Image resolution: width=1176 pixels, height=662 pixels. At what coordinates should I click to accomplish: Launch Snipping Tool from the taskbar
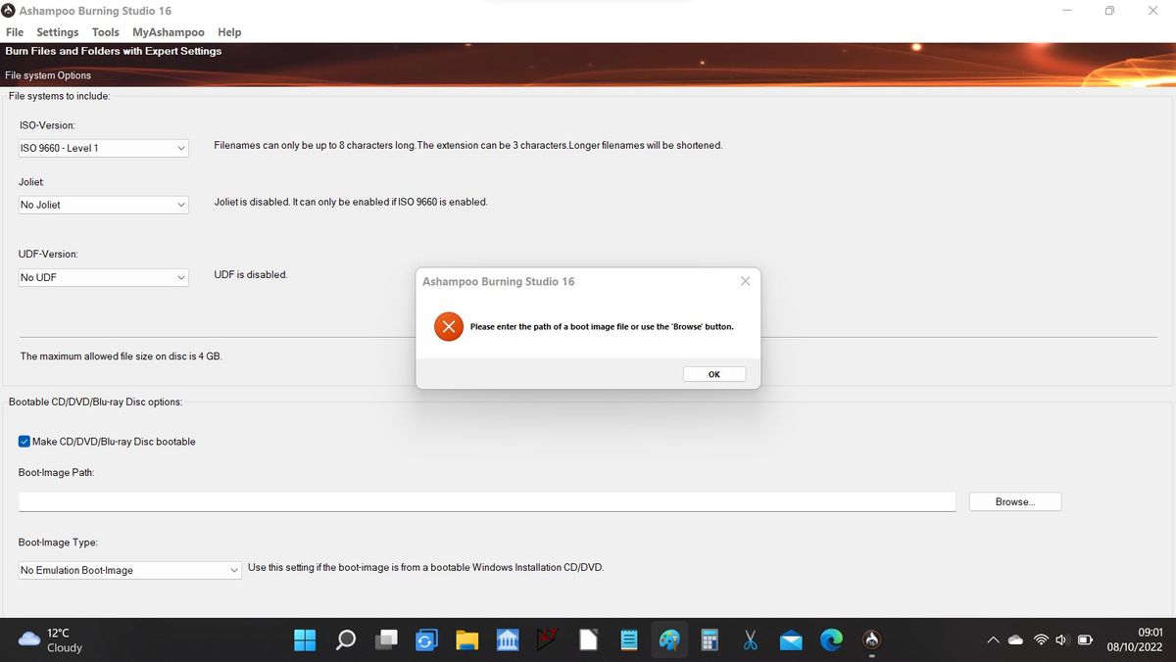tap(750, 640)
